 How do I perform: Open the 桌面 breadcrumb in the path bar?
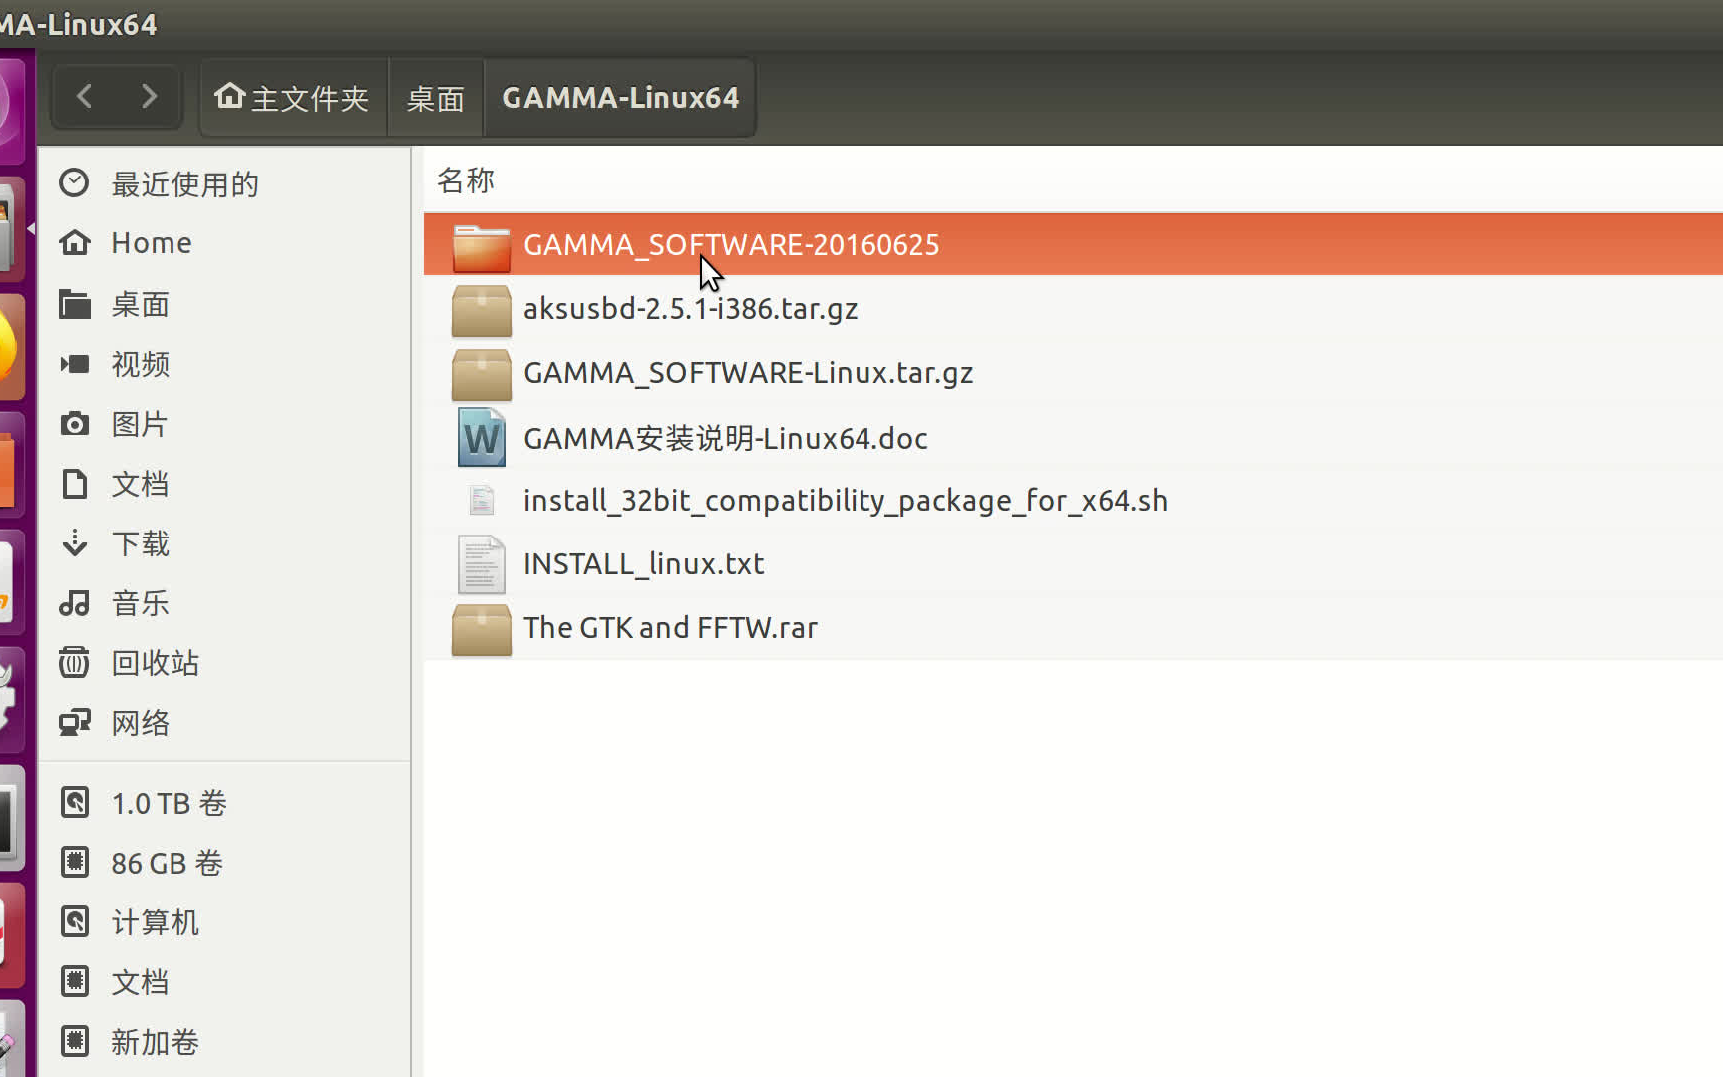pyautogui.click(x=436, y=98)
